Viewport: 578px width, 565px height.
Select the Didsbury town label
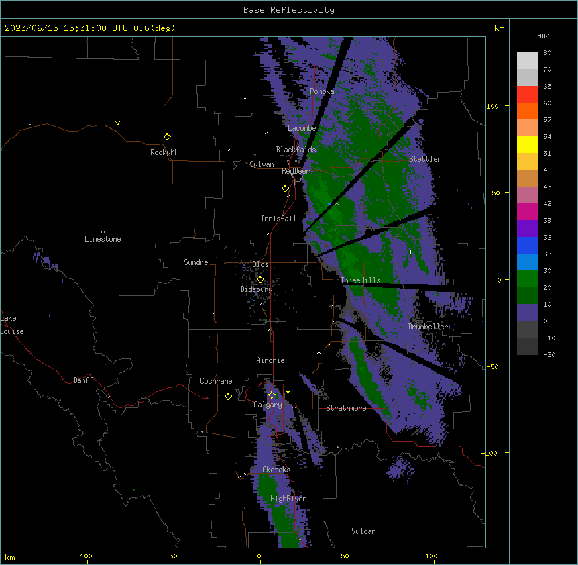[257, 289]
